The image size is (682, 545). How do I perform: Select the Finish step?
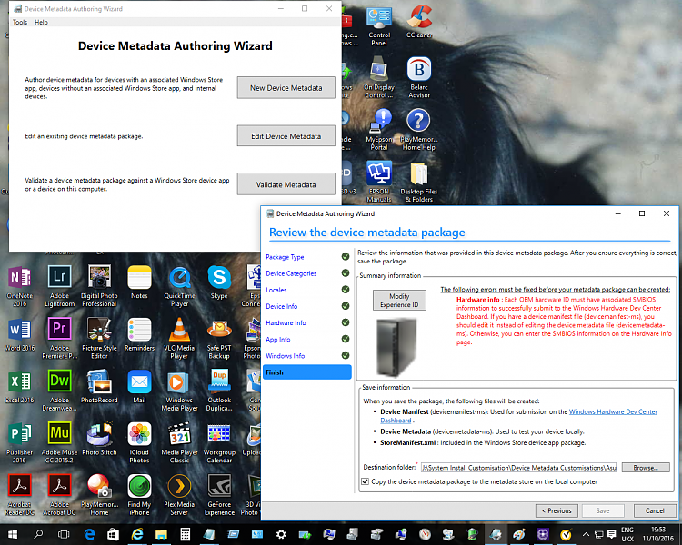tap(307, 372)
